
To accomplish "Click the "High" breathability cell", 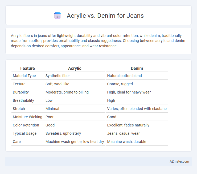I will (x=111, y=100).
